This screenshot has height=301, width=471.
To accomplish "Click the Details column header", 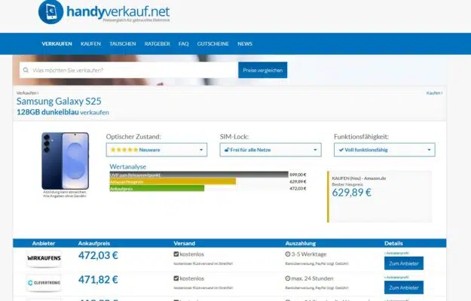I will coord(393,244).
